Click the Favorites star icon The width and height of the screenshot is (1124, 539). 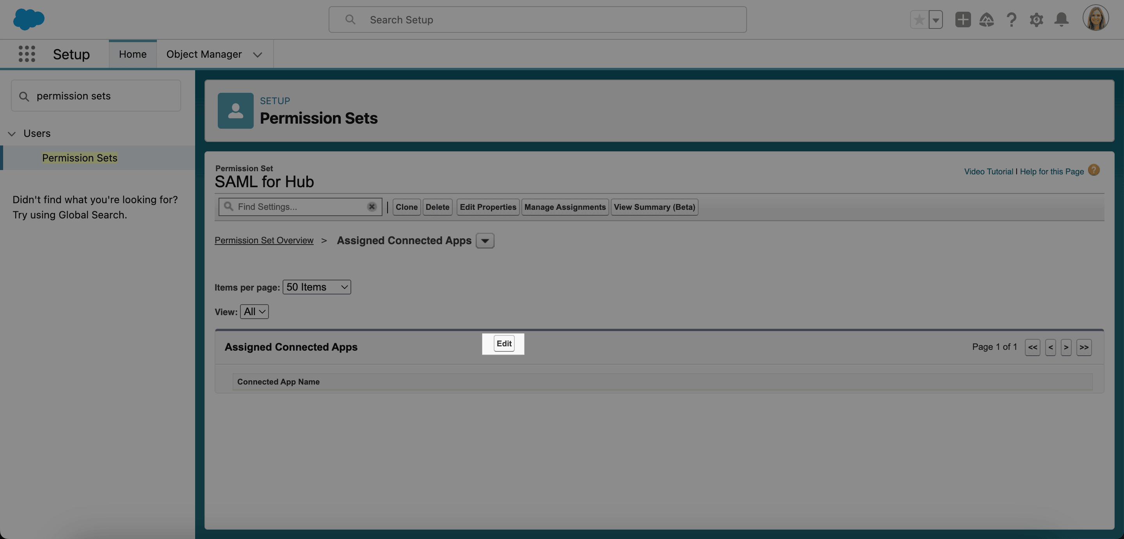click(x=919, y=20)
